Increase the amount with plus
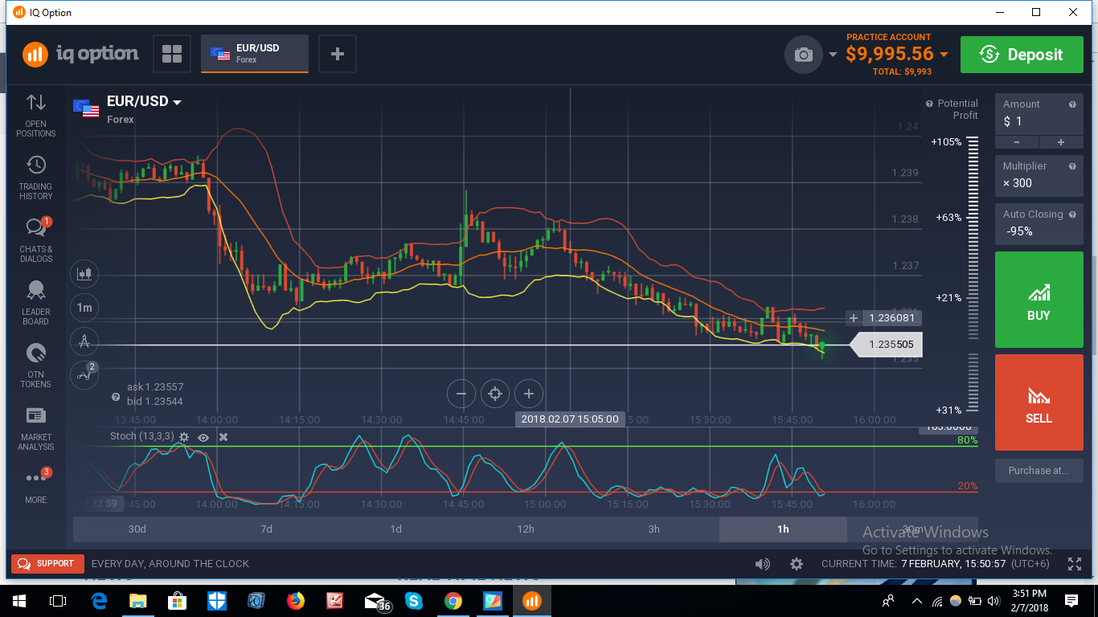This screenshot has width=1098, height=617. pos(1061,142)
